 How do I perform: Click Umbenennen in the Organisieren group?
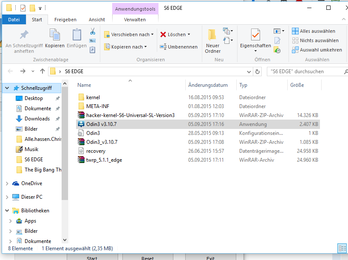[178, 47]
